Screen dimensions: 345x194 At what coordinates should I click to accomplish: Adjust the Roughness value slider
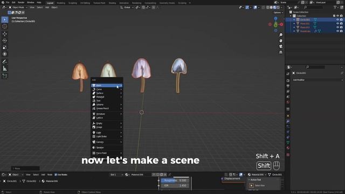point(175,181)
